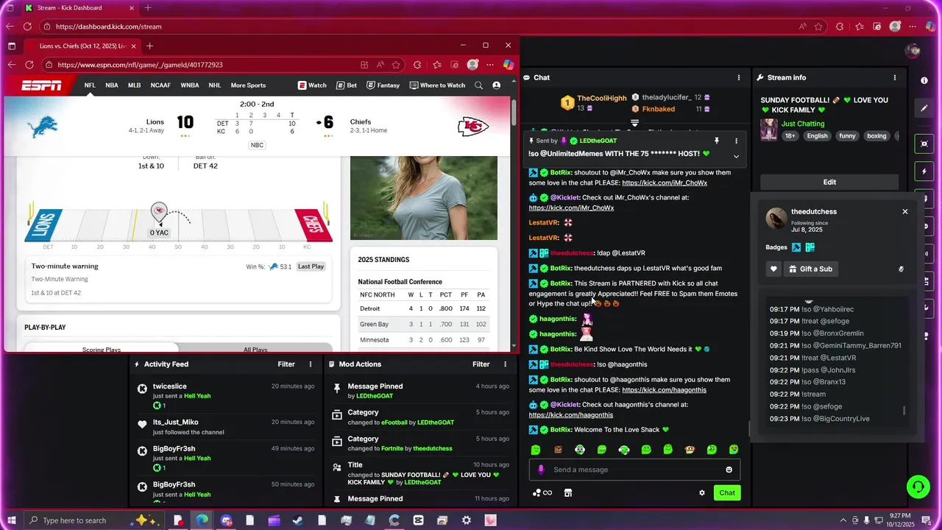Screen dimensions: 942x530
Task: Open the shop icon below chat input
Action: coord(568,493)
